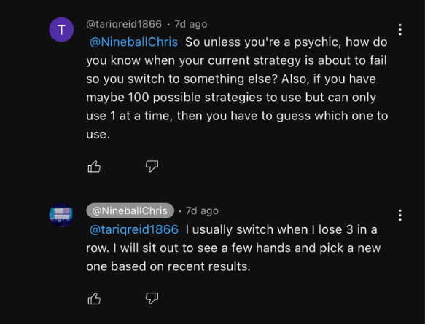This screenshot has width=425, height=324.
Task: Open three-dot menu on tariqreid1866's comment
Action: pos(400,30)
